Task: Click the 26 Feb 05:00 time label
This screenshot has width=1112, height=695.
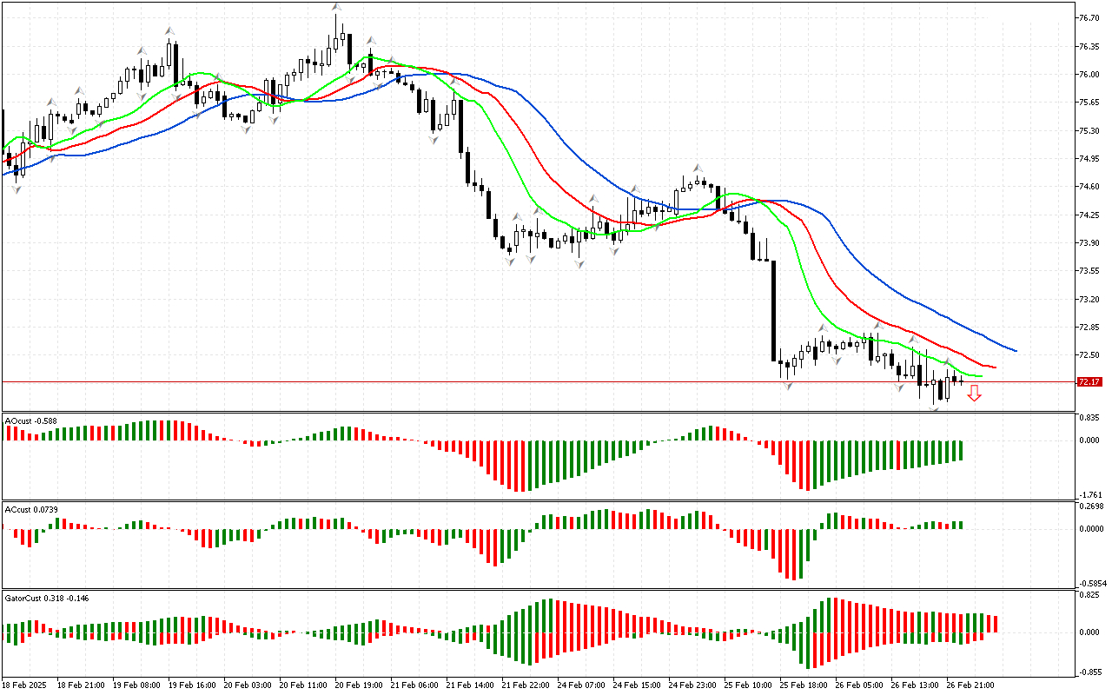Action: pos(859,685)
